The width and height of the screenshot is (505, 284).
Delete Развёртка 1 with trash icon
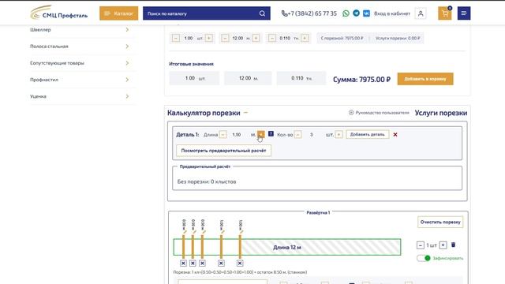(453, 245)
